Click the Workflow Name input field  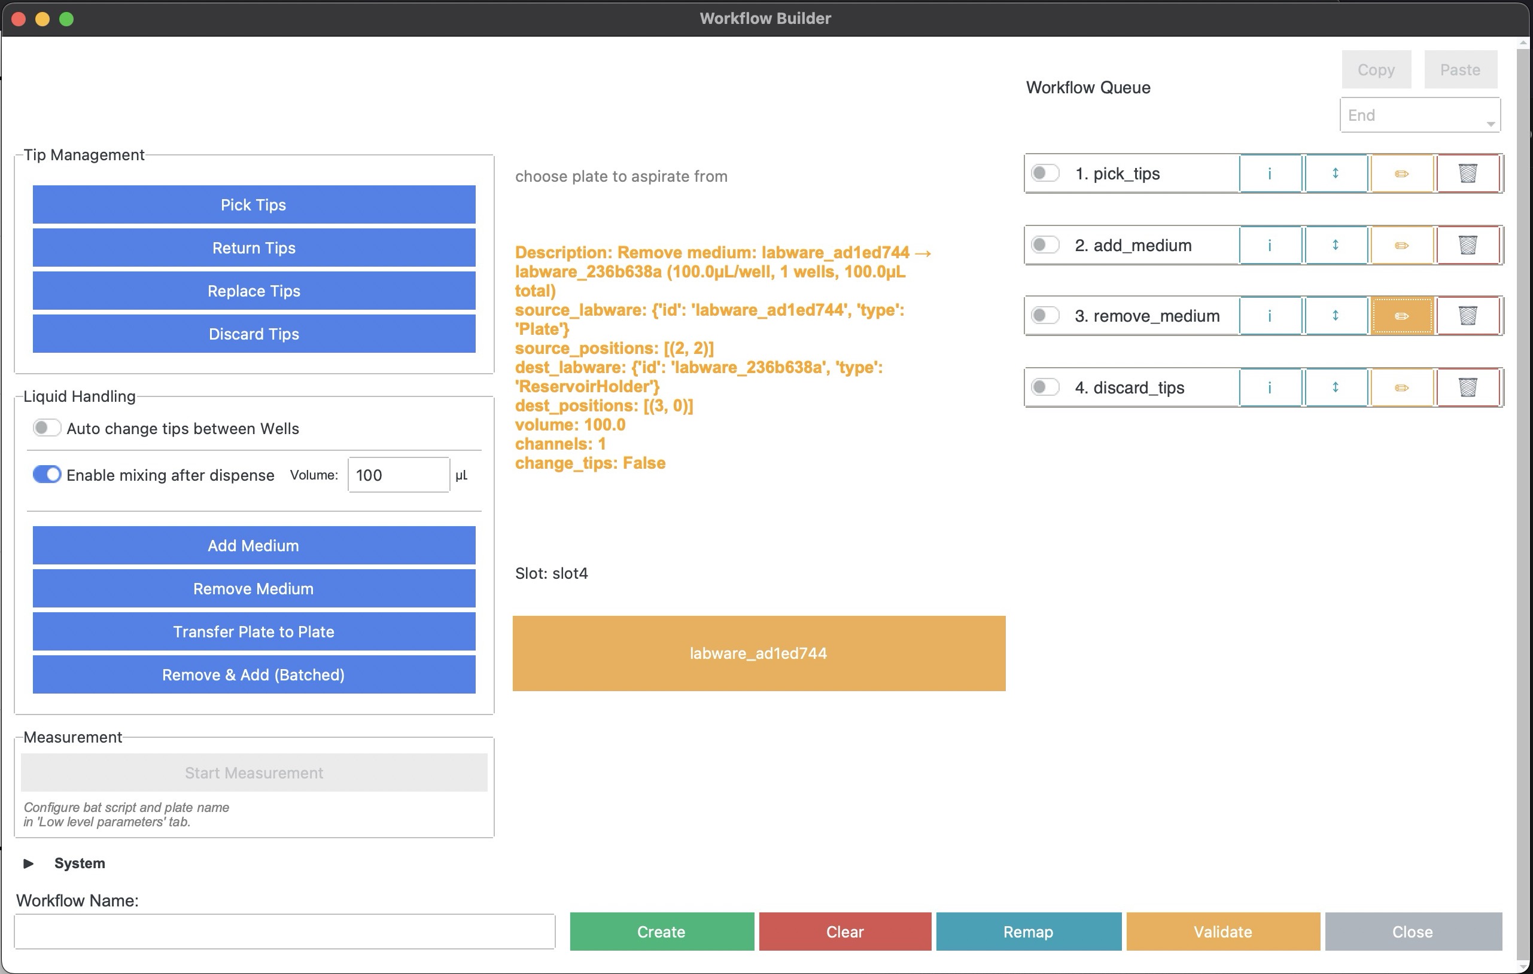coord(285,932)
